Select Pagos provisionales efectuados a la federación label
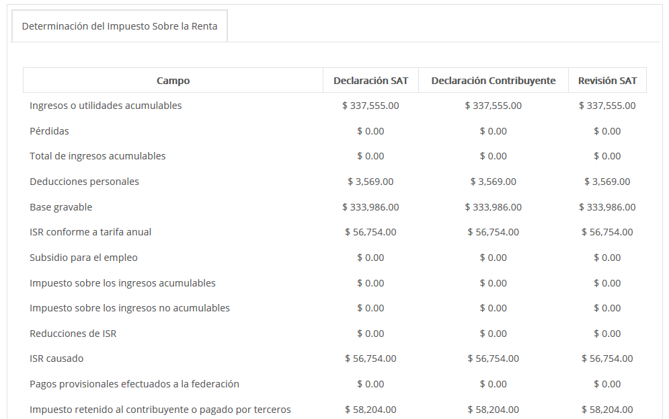 pyautogui.click(x=134, y=384)
